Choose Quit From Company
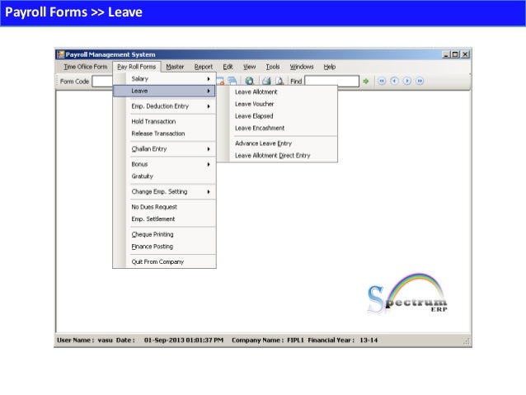The height and width of the screenshot is (395, 526). pos(164,261)
